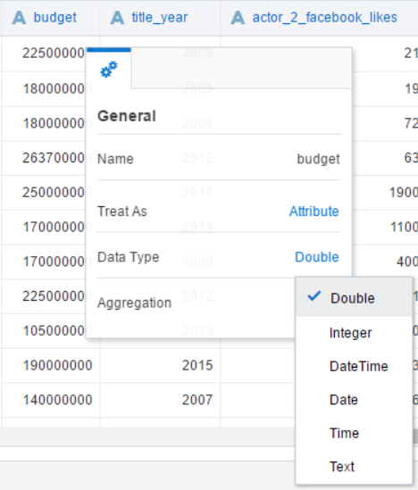The image size is (418, 490).
Task: Click the attribute type icon beside title_year
Action: tap(117, 18)
